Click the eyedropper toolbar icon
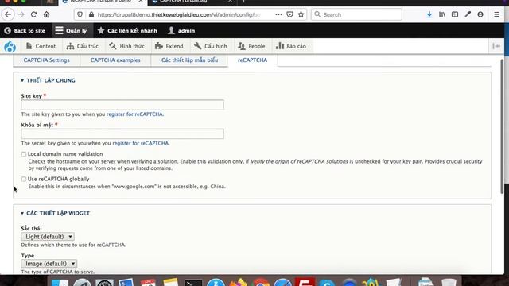 coord(468,14)
